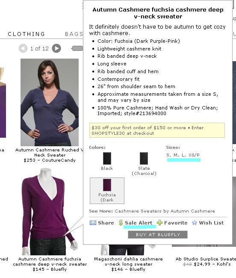Select the Black color swatch
The height and width of the screenshot is (278, 236).
point(107,158)
